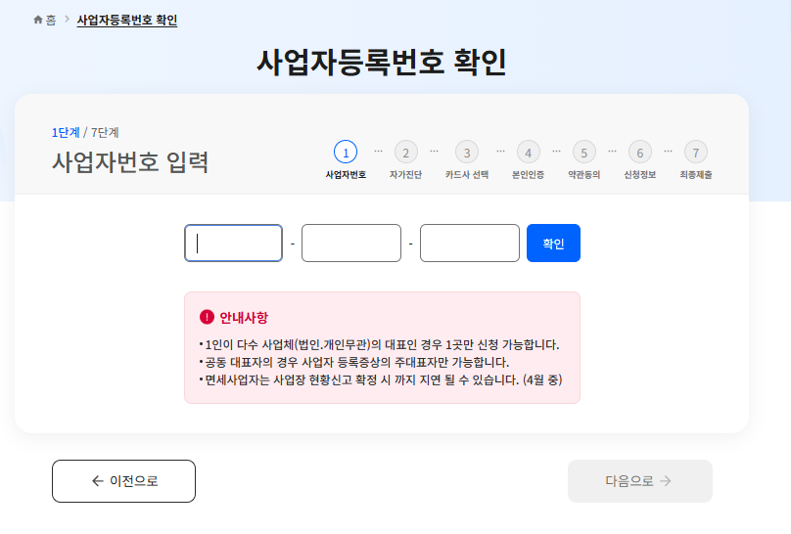
Task: Open the underlined 사업자등록번호 확인 breadcrumb link
Action: pyautogui.click(x=127, y=20)
